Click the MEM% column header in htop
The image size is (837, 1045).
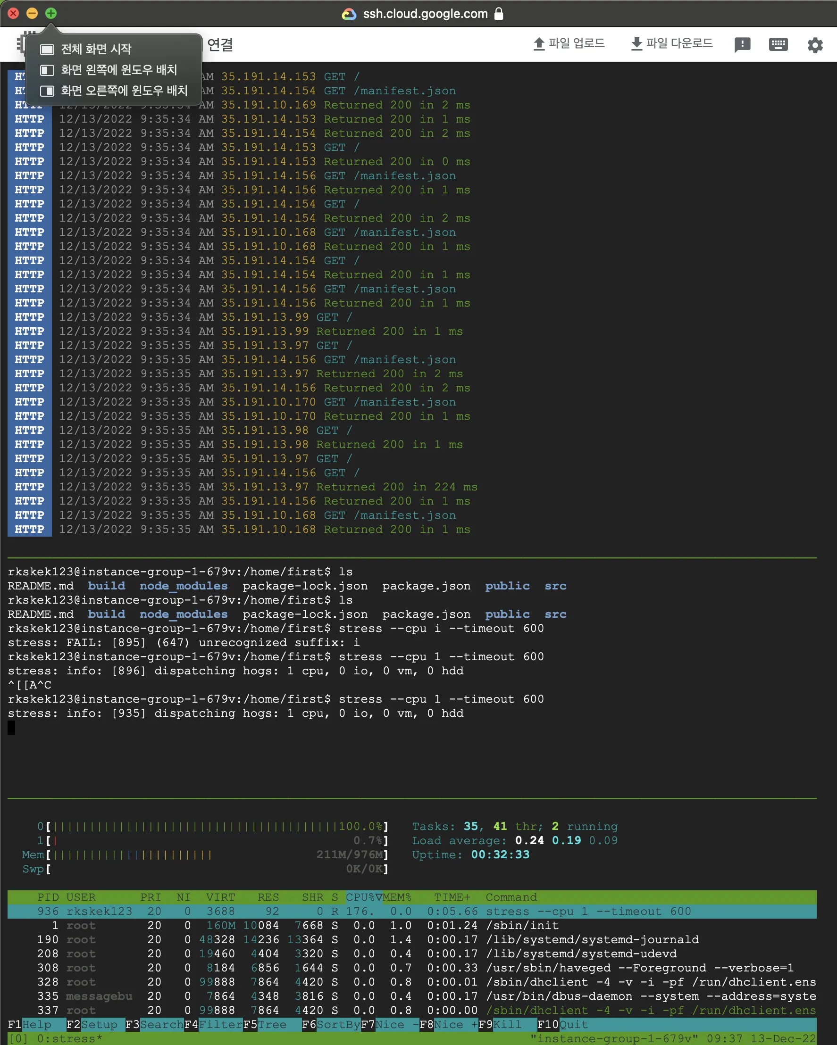[397, 897]
